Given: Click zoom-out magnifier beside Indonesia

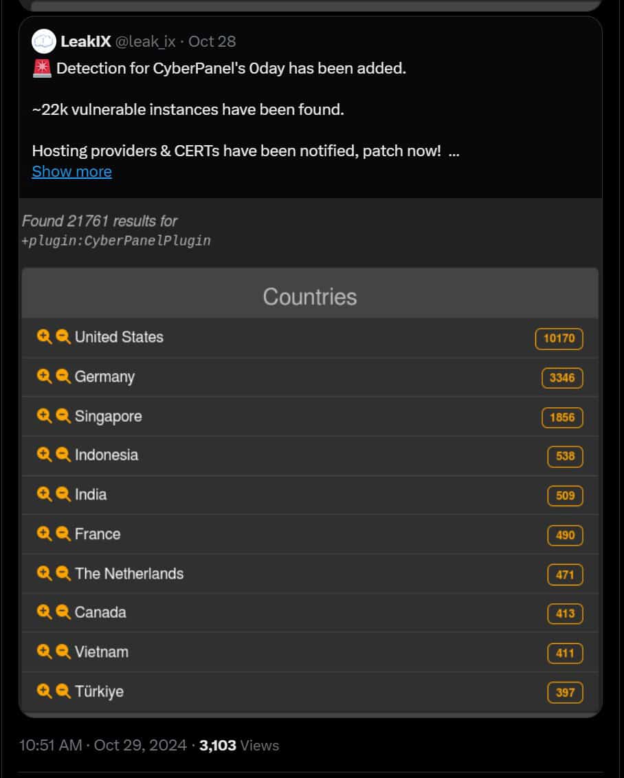Looking at the screenshot, I should coord(63,455).
